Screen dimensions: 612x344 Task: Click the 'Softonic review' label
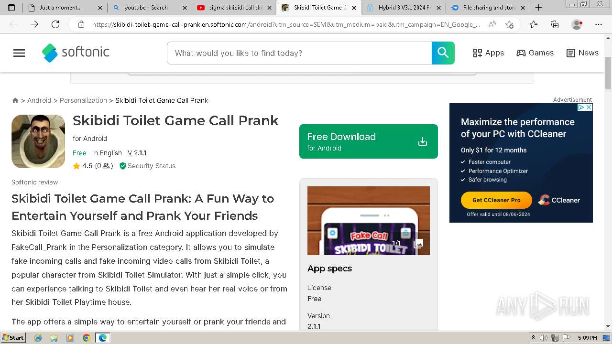click(x=34, y=182)
